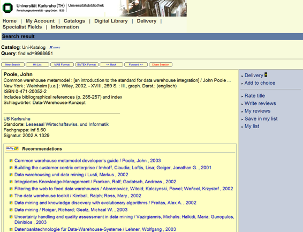This screenshot has width=303, height=232.
Task: Show record in MAB Format
Action: pos(62,65)
